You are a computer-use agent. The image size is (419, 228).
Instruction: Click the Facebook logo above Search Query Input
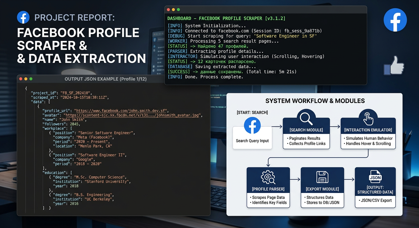252,125
